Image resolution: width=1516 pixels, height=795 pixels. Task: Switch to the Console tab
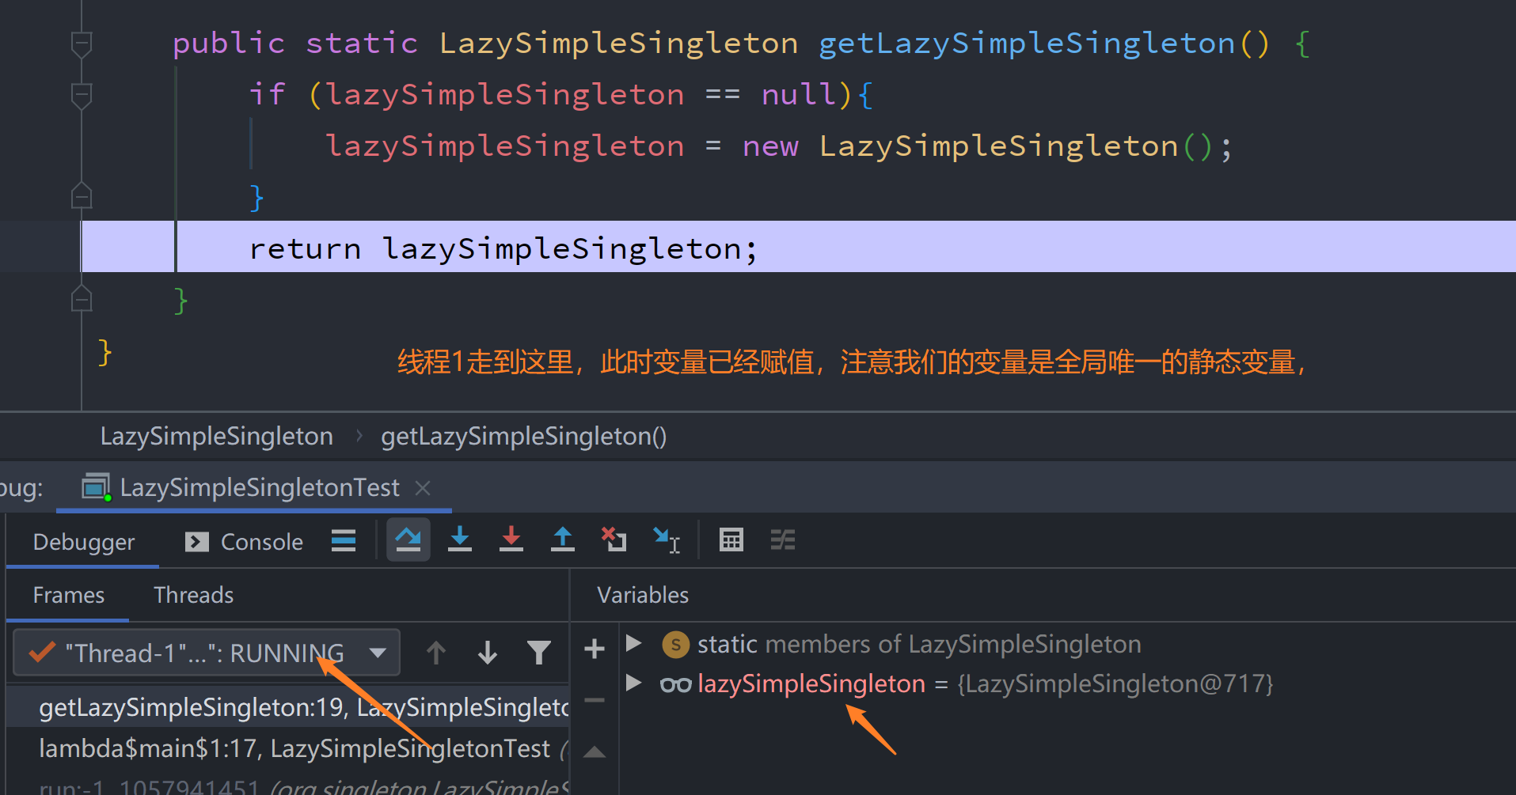(x=244, y=542)
